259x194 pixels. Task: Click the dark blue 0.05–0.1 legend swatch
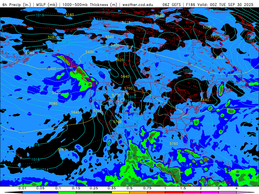49,192
